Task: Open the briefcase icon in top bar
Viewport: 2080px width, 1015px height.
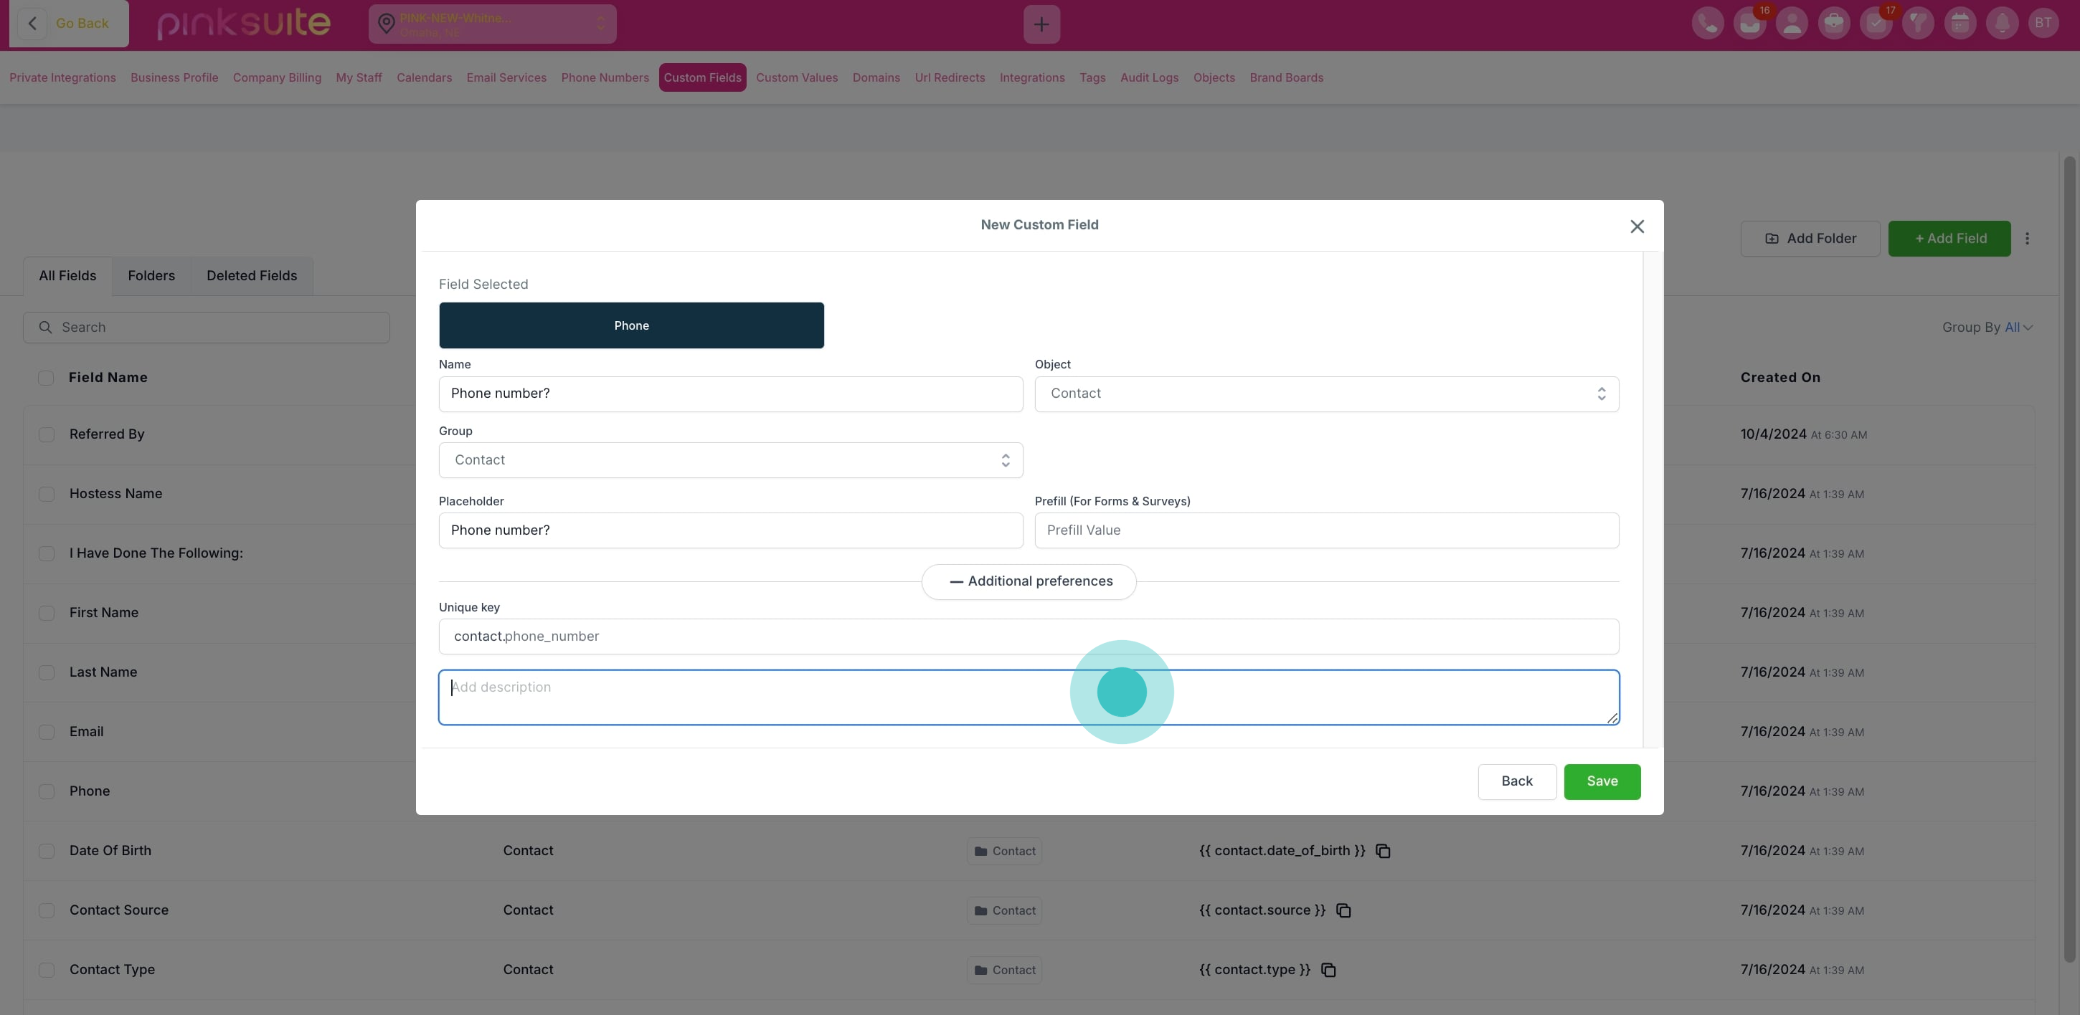Action: click(1833, 24)
